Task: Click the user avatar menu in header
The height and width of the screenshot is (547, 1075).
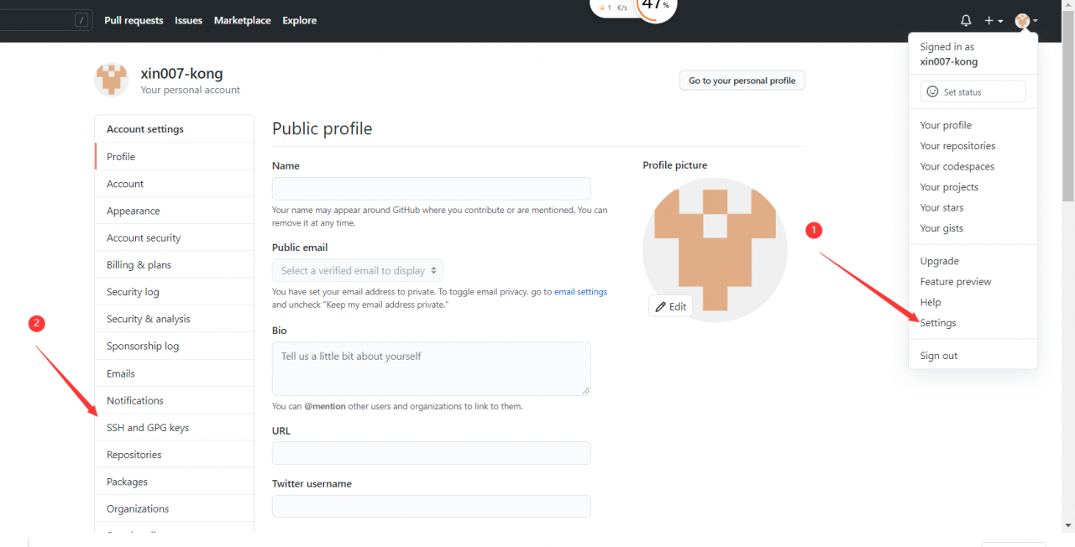Action: tap(1026, 20)
